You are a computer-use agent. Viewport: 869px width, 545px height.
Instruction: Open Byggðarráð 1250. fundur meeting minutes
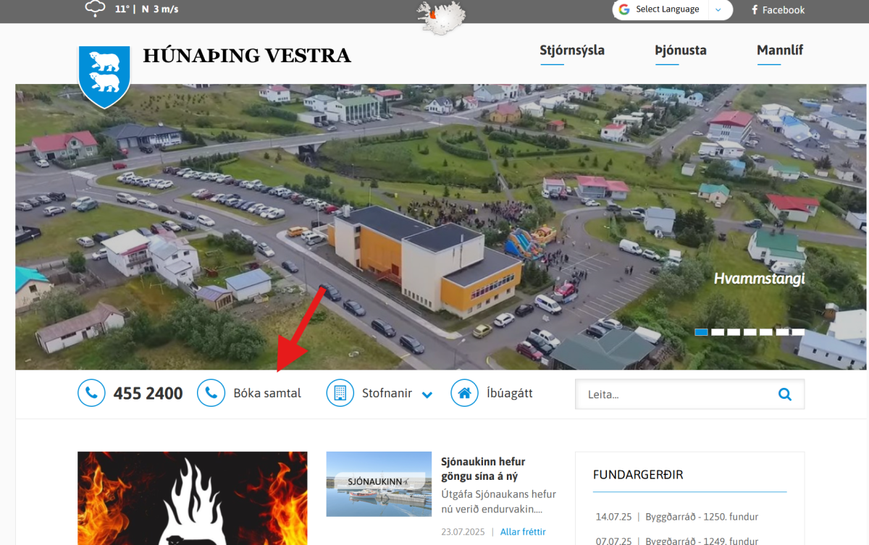pos(701,517)
